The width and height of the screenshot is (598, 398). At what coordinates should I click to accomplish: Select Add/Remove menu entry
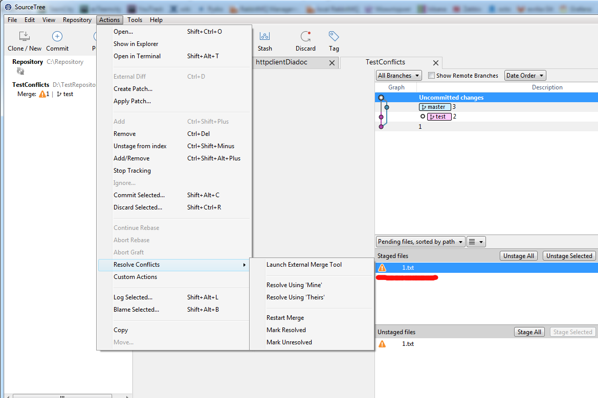[174, 158]
